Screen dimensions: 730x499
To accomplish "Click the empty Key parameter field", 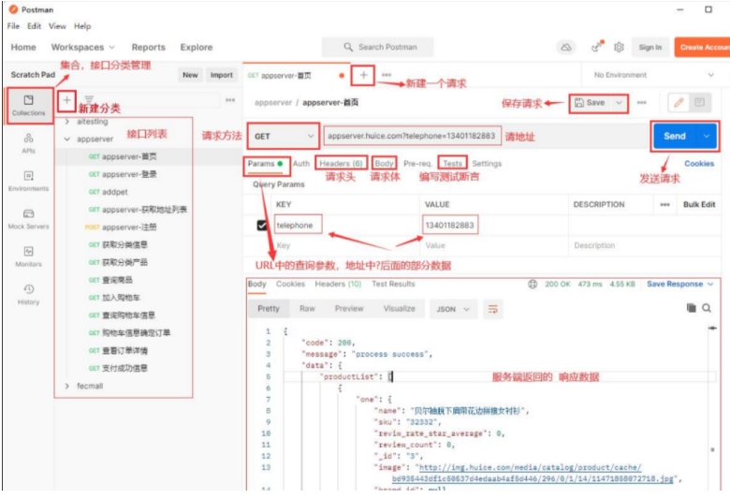I will pyautogui.click(x=345, y=245).
